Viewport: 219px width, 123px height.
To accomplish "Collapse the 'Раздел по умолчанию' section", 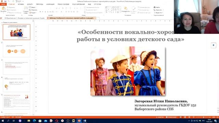I will click(x=2, y=23).
